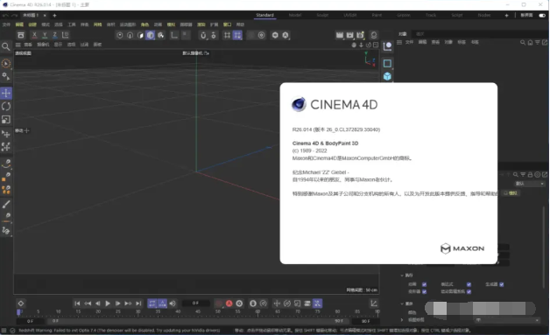Click the keyframe diamond icon left of timeline
Image resolution: width=550 pixels, height=335 pixels.
(21, 304)
